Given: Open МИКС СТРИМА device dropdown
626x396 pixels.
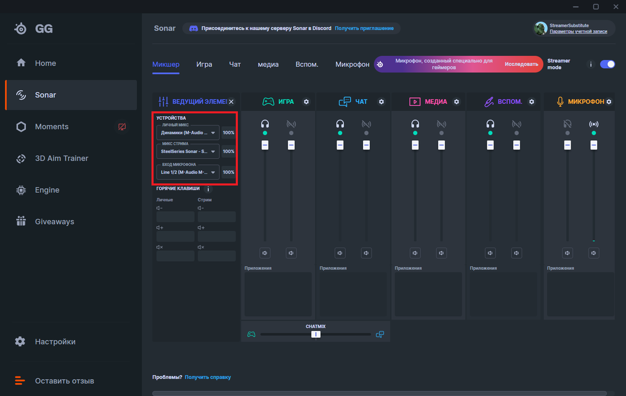Looking at the screenshot, I should [x=188, y=151].
